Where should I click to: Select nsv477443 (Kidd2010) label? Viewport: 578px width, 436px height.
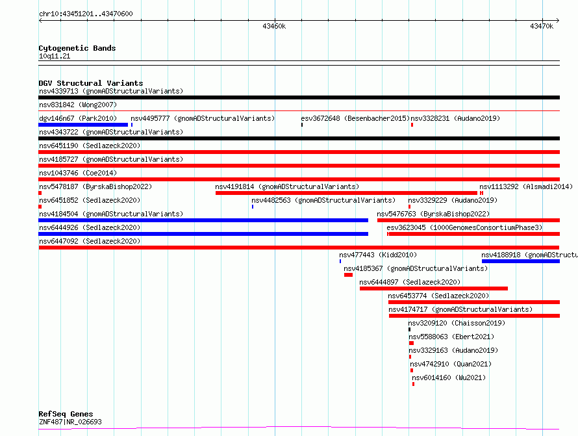pos(378,255)
